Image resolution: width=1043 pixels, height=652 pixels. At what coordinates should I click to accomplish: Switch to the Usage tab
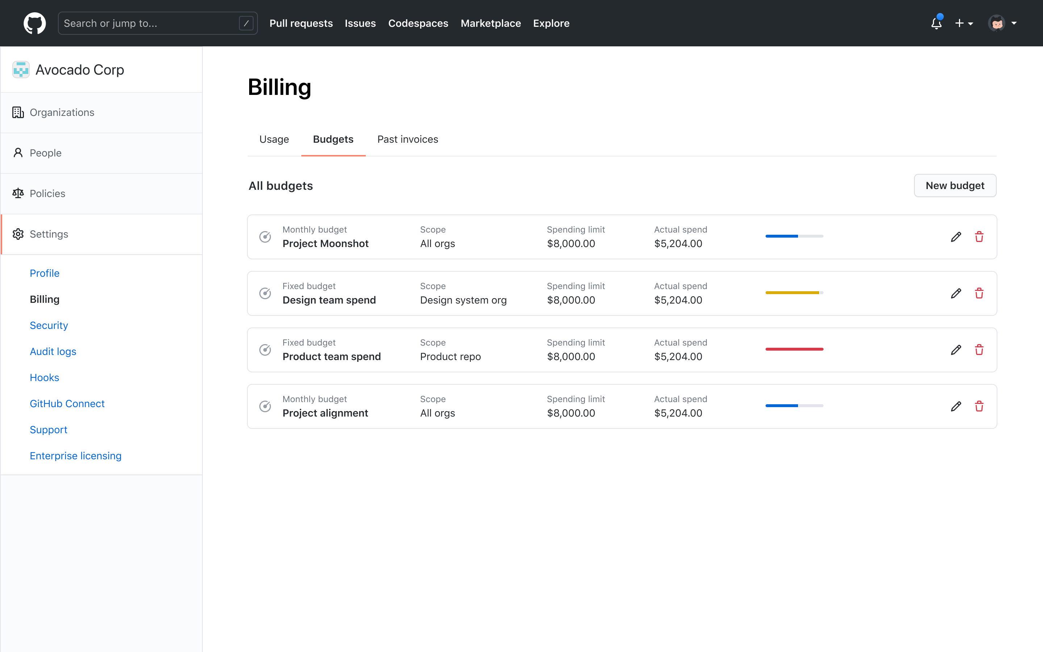[x=274, y=139]
